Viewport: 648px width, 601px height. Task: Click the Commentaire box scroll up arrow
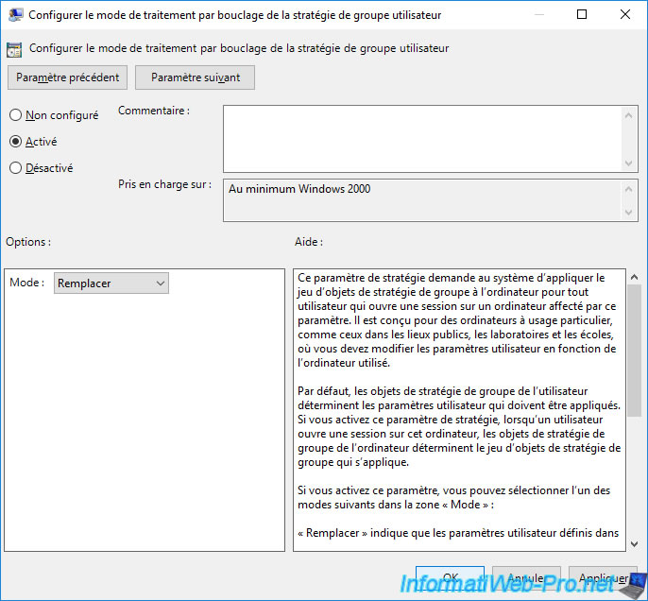click(630, 113)
